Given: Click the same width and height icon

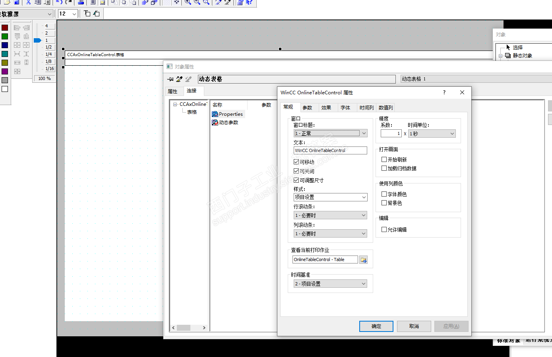Looking at the screenshot, I should point(17,71).
